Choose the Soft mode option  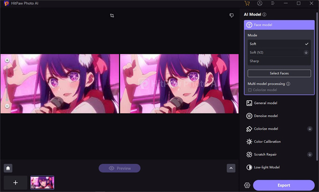[253, 44]
